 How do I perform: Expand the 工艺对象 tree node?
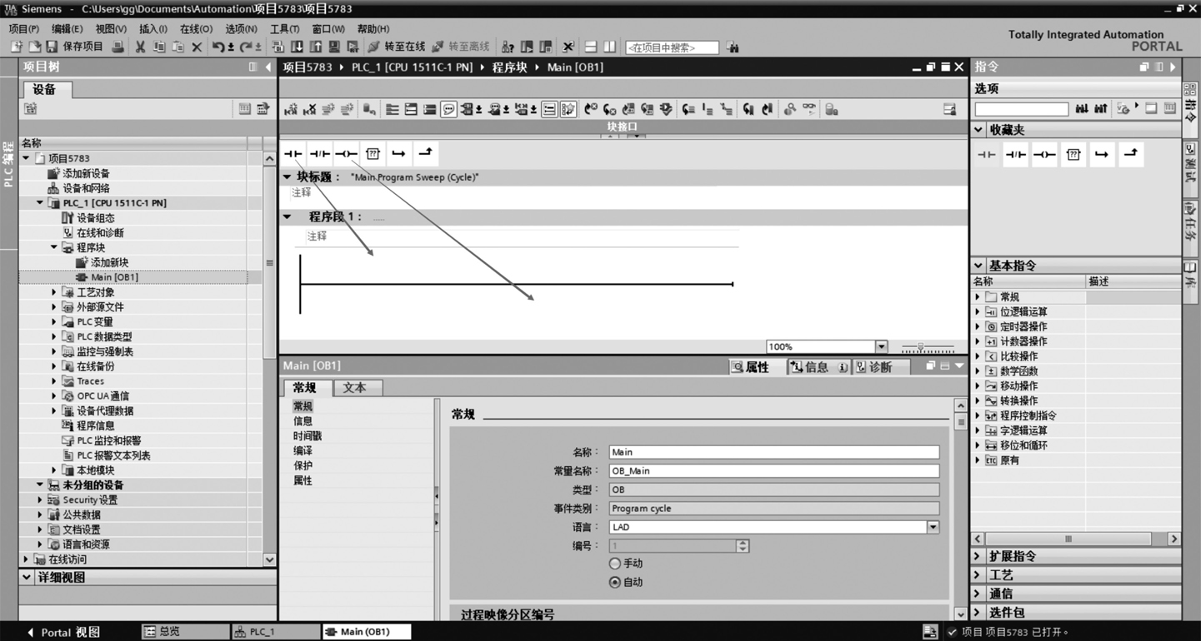(x=54, y=292)
